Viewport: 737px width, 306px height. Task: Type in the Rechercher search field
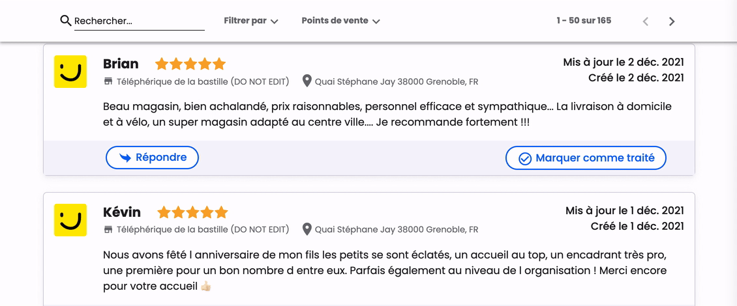(138, 21)
